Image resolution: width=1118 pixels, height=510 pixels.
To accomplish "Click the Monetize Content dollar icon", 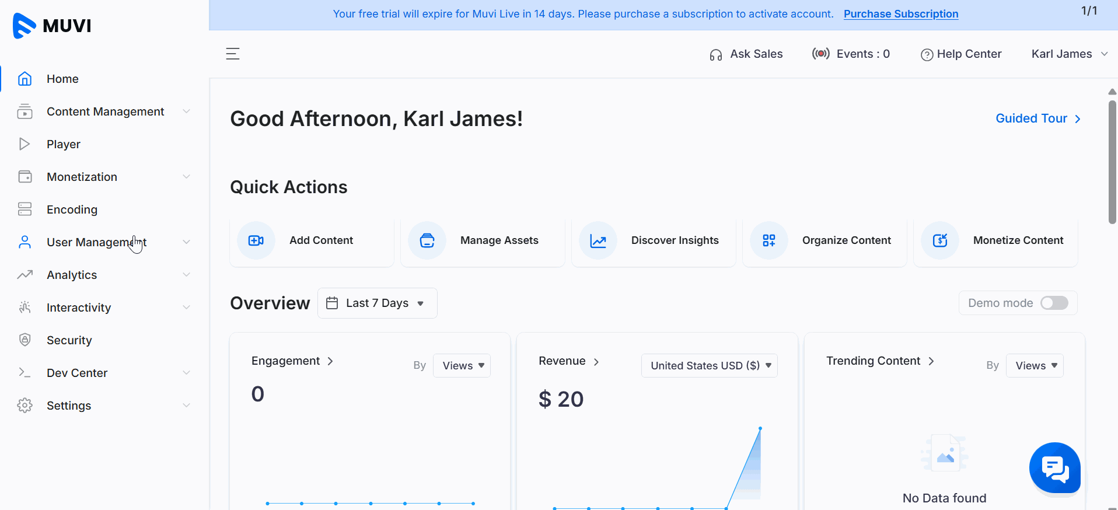I will (x=940, y=240).
